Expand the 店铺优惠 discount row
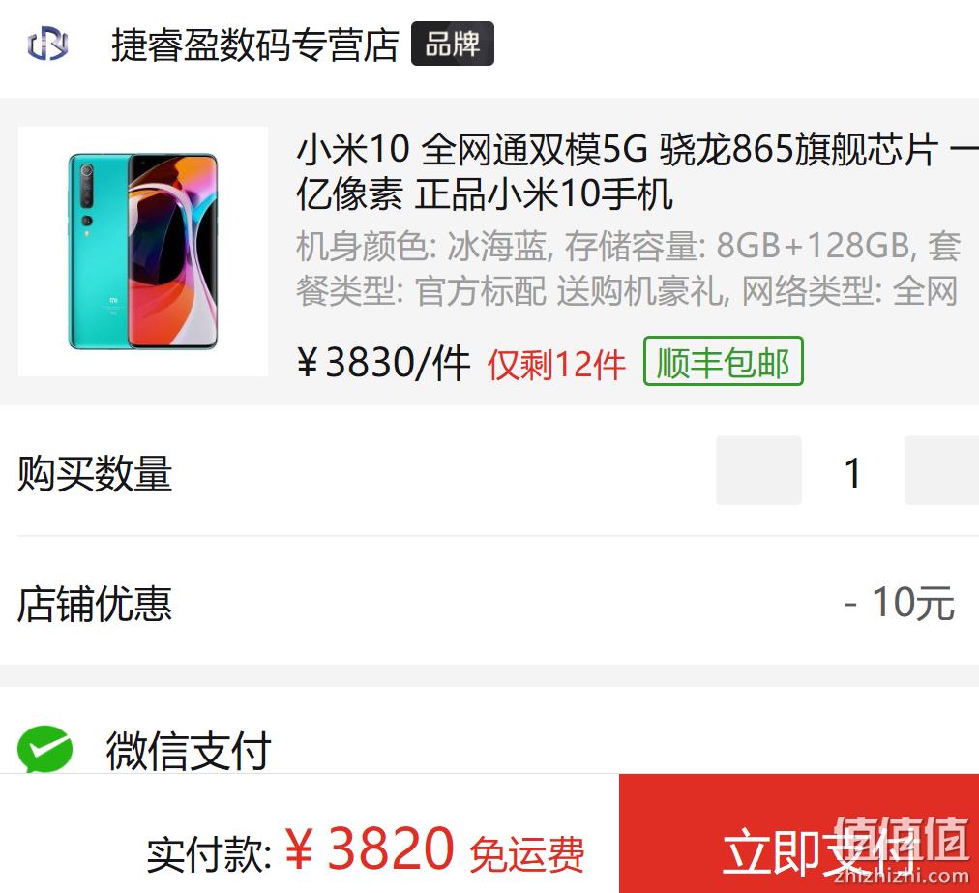The width and height of the screenshot is (979, 893). pos(489,602)
